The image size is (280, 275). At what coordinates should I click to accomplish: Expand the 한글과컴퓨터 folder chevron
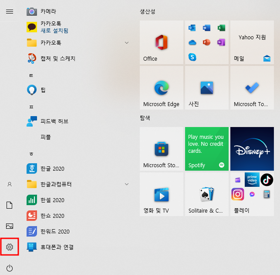(127, 184)
